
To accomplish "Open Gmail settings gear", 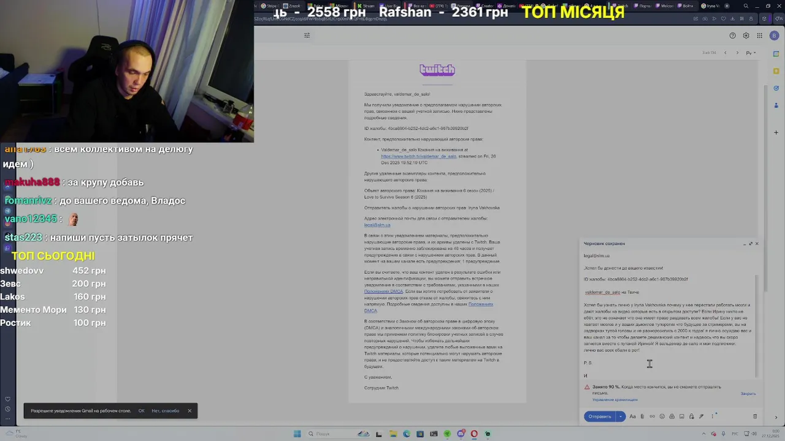I will point(746,36).
